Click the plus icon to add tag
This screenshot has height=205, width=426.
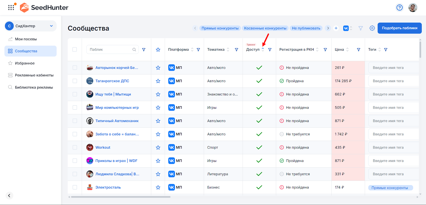coord(336,28)
